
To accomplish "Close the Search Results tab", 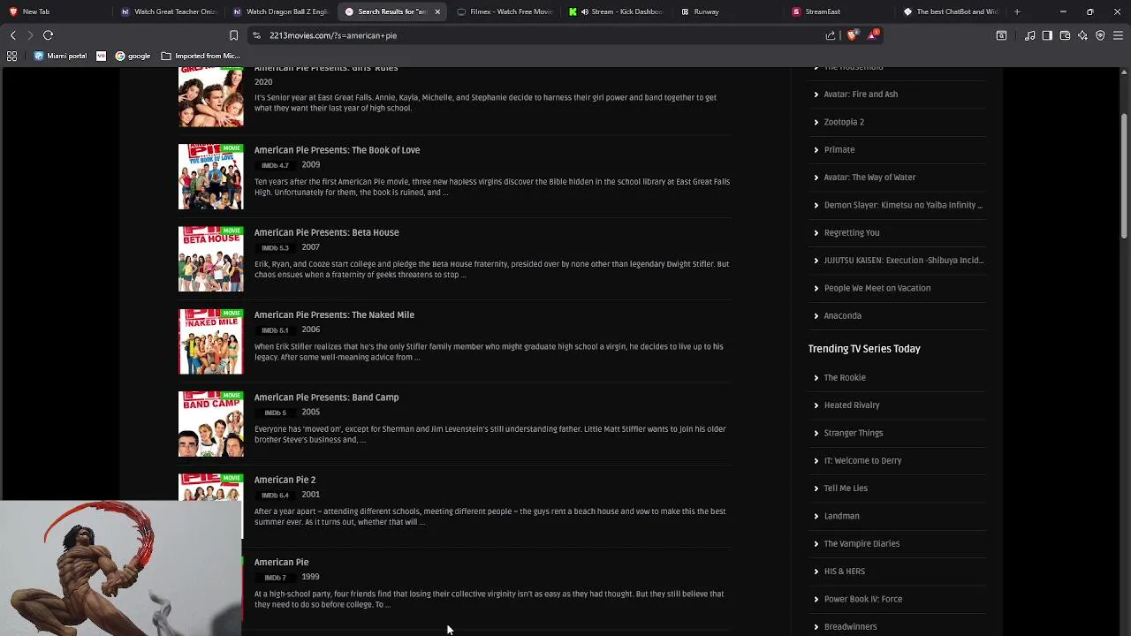I will pos(436,11).
